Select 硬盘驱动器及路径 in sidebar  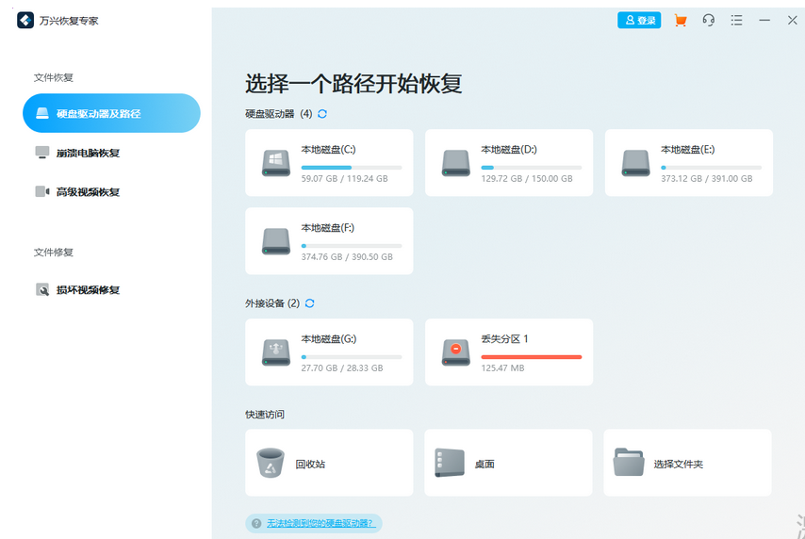[x=111, y=113]
